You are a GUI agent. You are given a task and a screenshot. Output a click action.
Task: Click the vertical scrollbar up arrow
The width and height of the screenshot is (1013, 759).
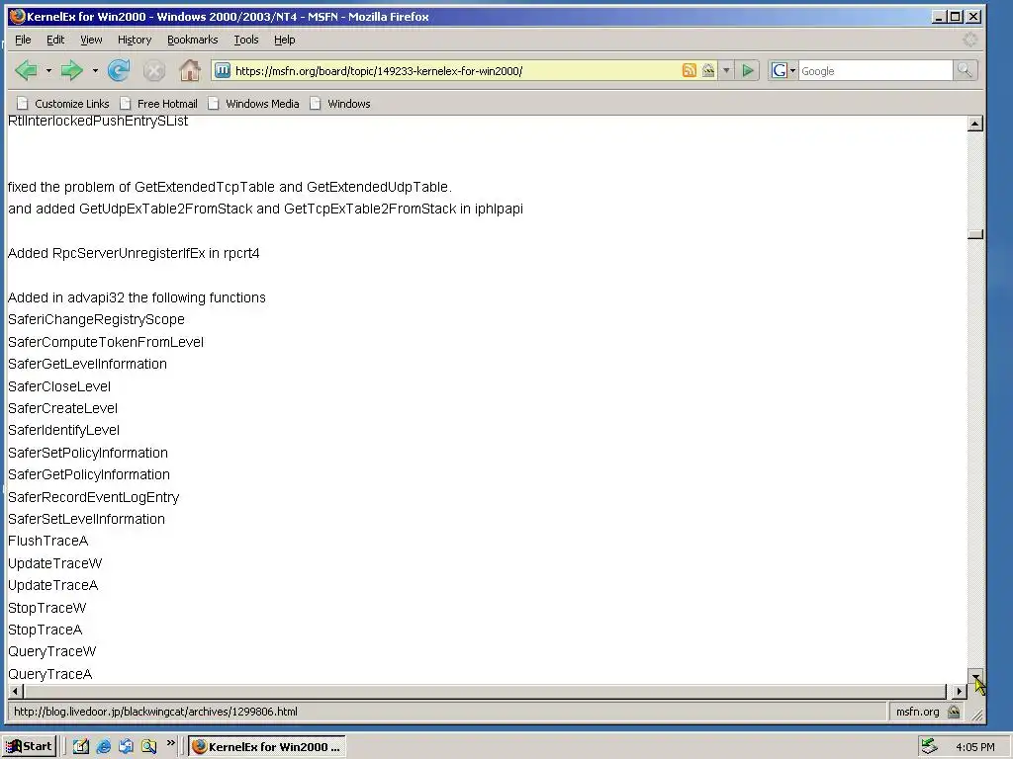point(975,124)
